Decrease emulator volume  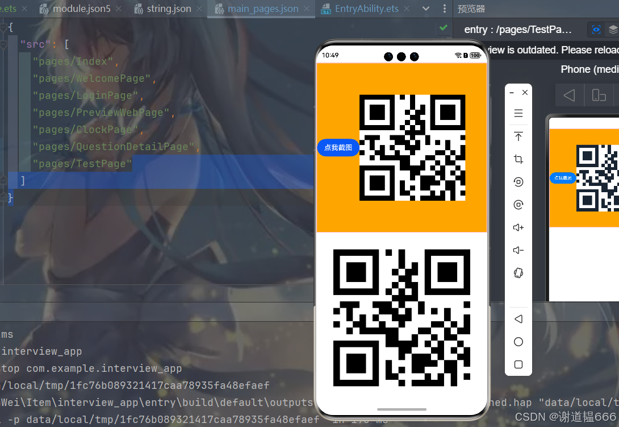[x=518, y=250]
